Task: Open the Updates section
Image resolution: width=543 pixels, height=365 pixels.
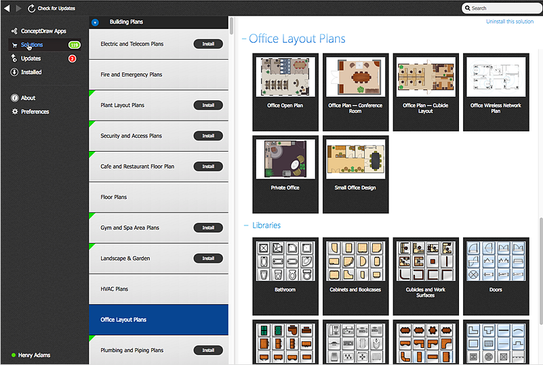Action: tap(31, 58)
